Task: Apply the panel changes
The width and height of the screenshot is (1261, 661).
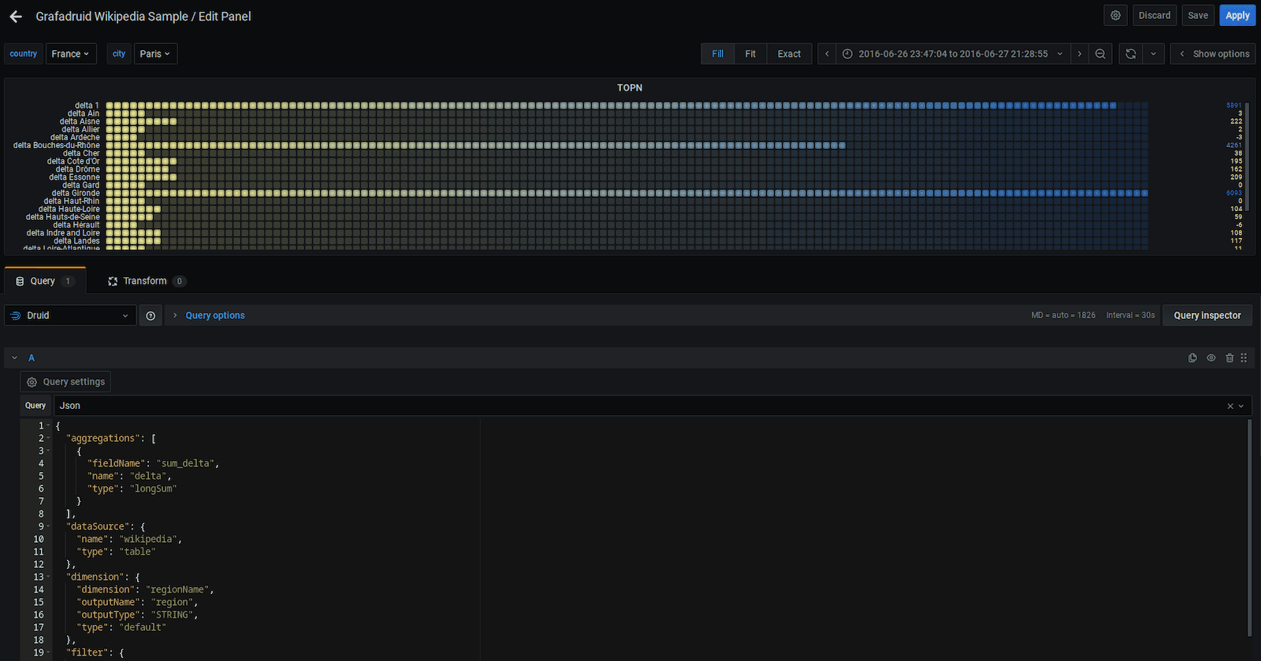Action: coord(1237,16)
